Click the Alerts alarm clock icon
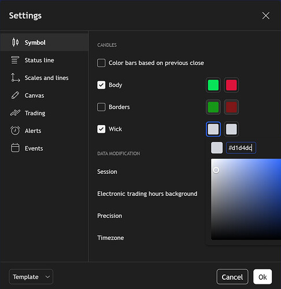Viewport: 281px width, 289px height. 15,130
